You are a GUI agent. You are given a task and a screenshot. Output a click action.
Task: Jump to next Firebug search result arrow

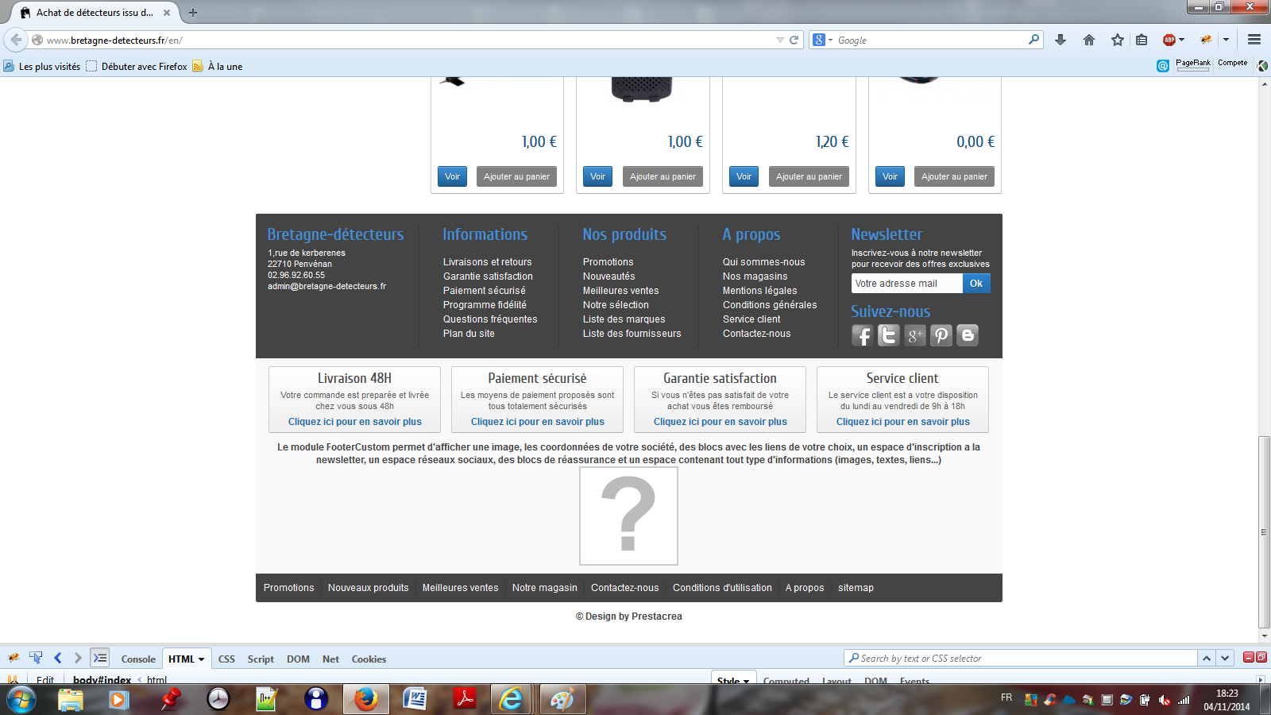pyautogui.click(x=1226, y=658)
